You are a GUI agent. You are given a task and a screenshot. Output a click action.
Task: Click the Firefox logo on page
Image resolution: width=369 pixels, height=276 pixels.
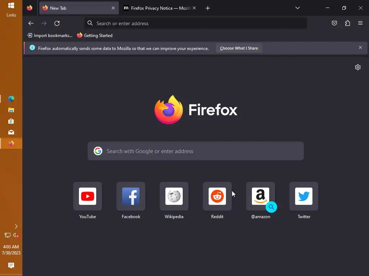click(169, 110)
